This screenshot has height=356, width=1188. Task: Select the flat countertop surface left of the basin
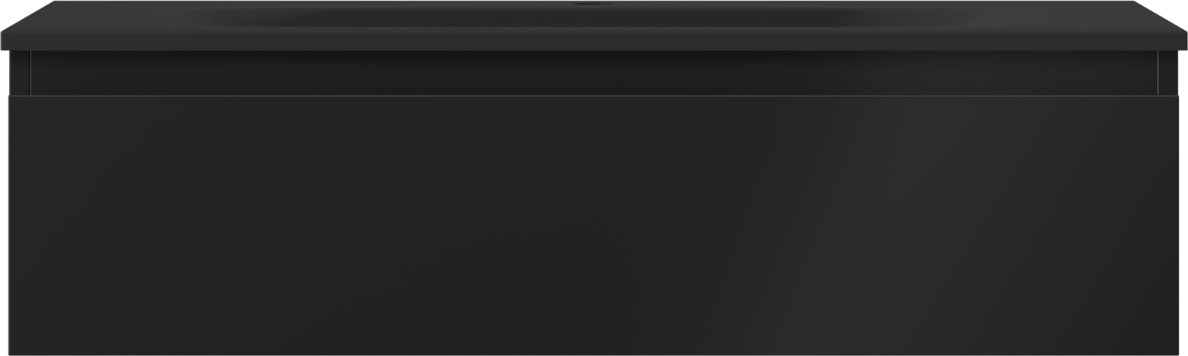tap(135, 18)
